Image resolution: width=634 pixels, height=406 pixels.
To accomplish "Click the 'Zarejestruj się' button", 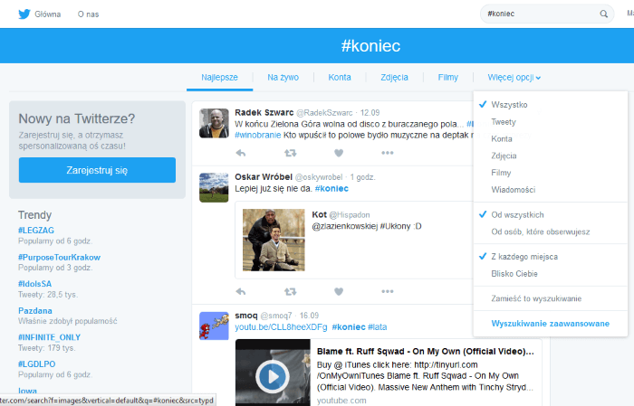I will click(x=97, y=170).
